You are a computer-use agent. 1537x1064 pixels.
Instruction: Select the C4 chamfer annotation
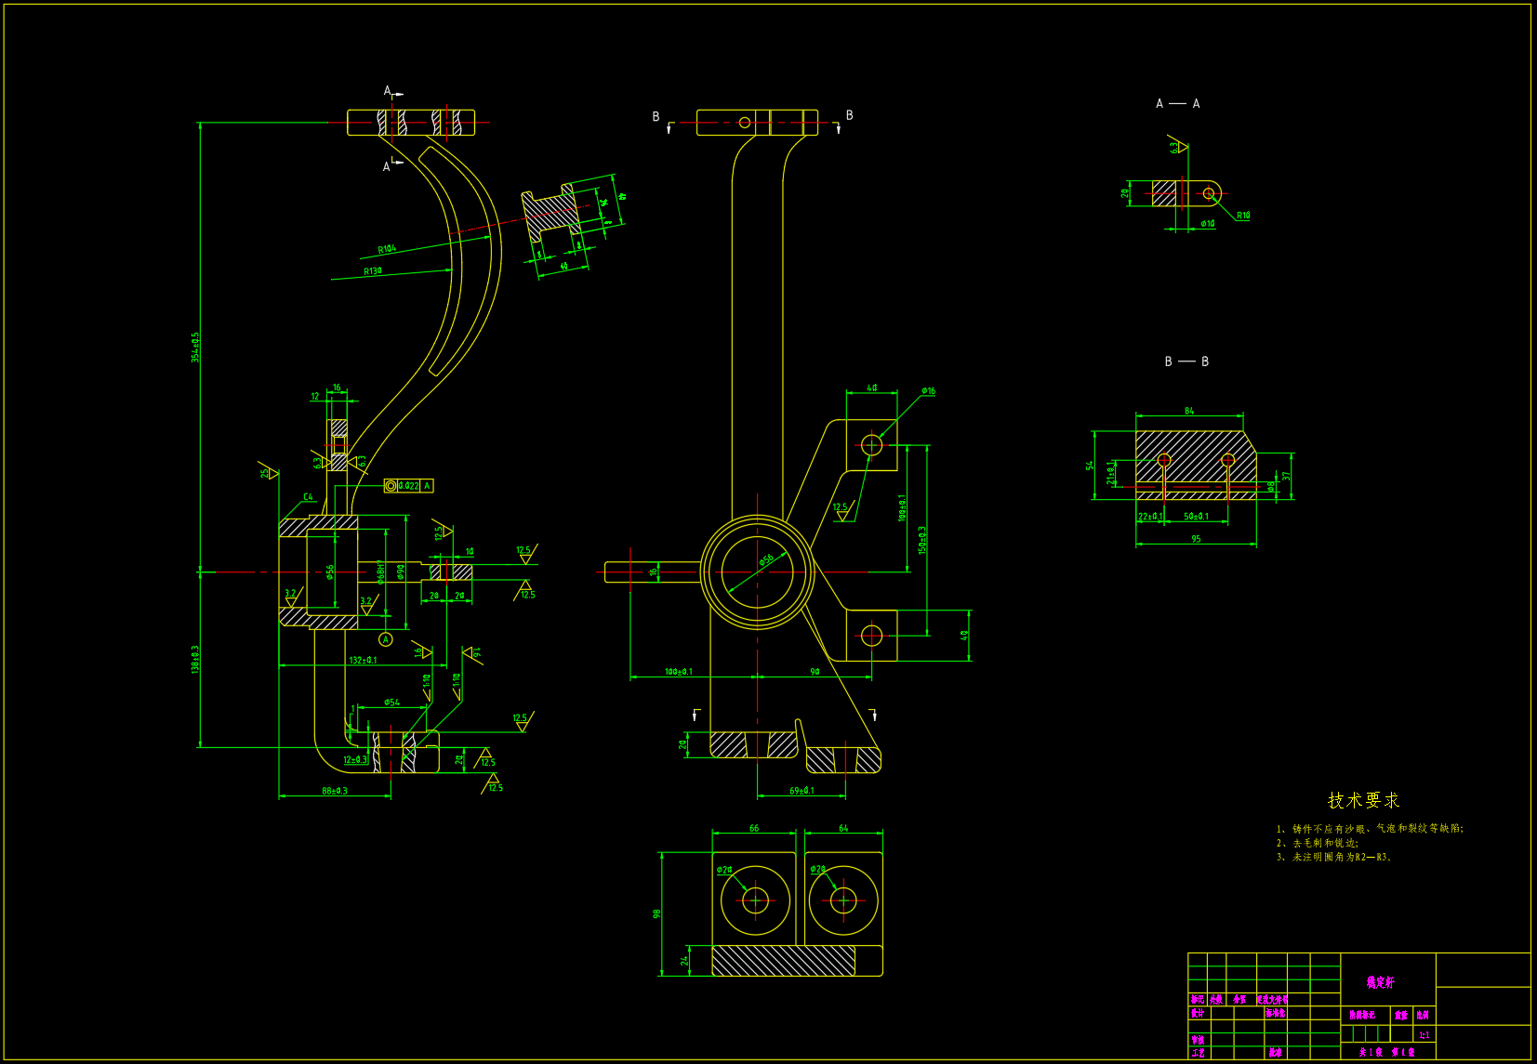point(308,497)
